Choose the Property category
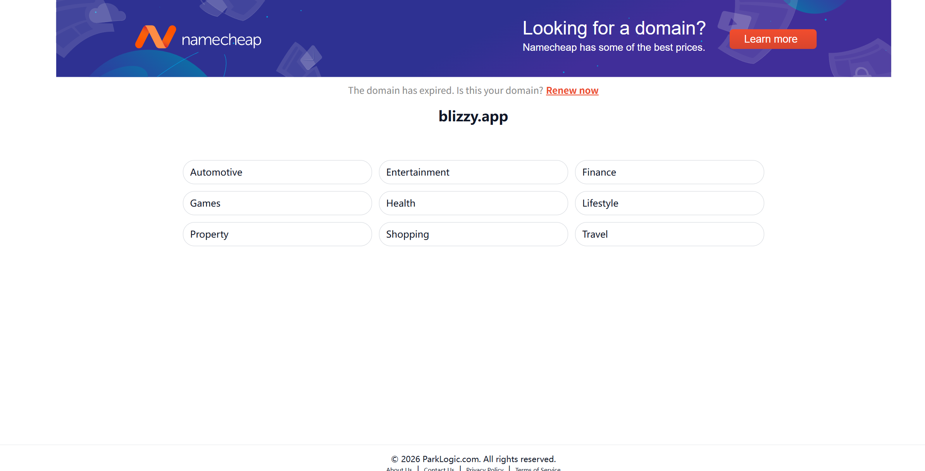Screen dimensions: 925x471 point(277,234)
